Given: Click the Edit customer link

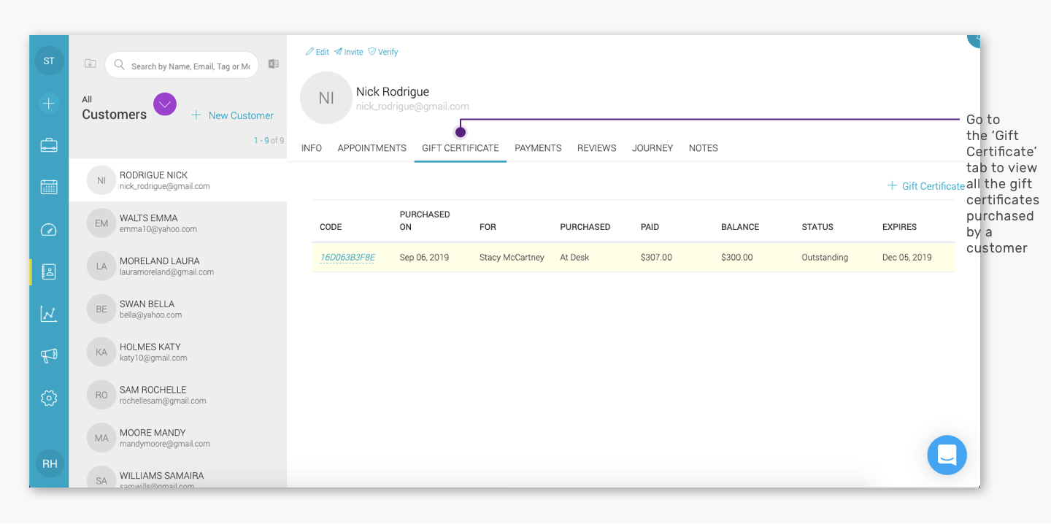Looking at the screenshot, I should [317, 52].
